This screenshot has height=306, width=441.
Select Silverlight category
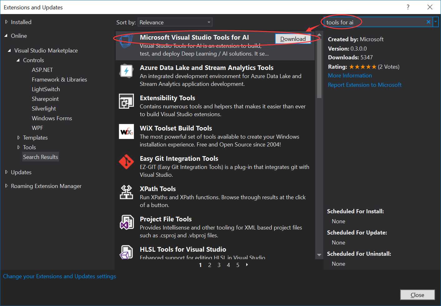coord(44,108)
